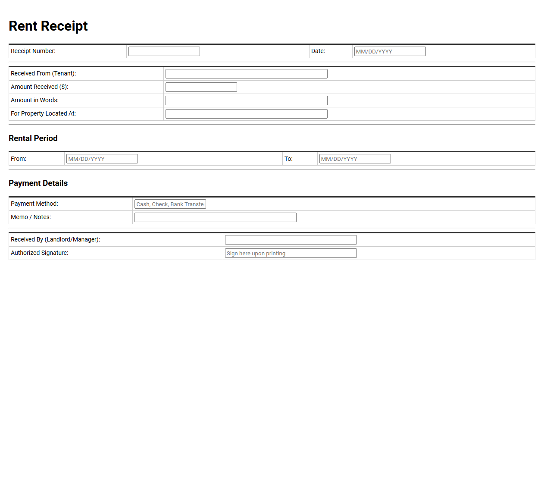Click the 'Received From (Tenant):' label
The height and width of the screenshot is (483, 544).
44,73
